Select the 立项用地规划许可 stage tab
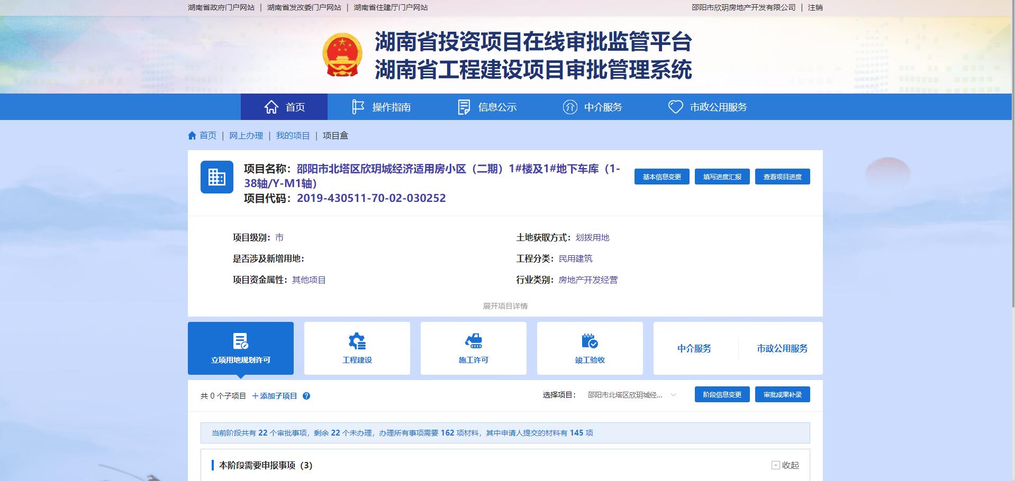This screenshot has height=481, width=1015. click(x=241, y=348)
